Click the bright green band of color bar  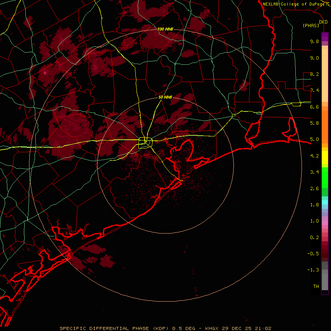tap(325, 177)
